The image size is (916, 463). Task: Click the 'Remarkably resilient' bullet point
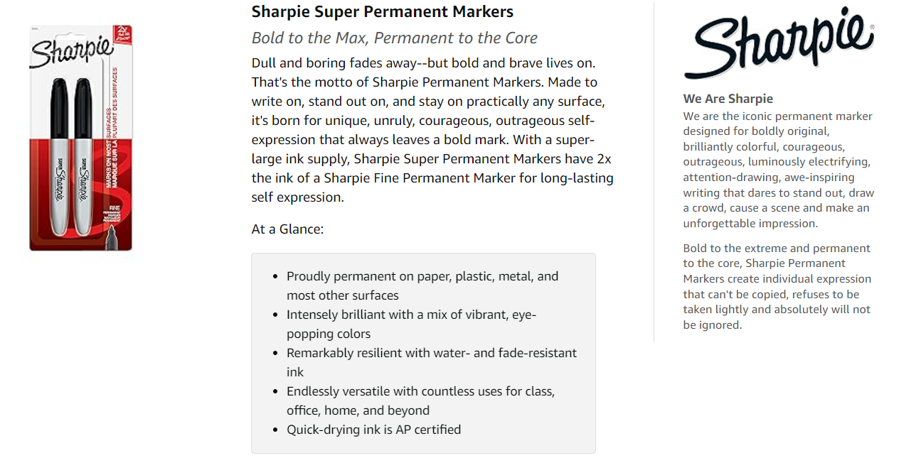pos(432,362)
